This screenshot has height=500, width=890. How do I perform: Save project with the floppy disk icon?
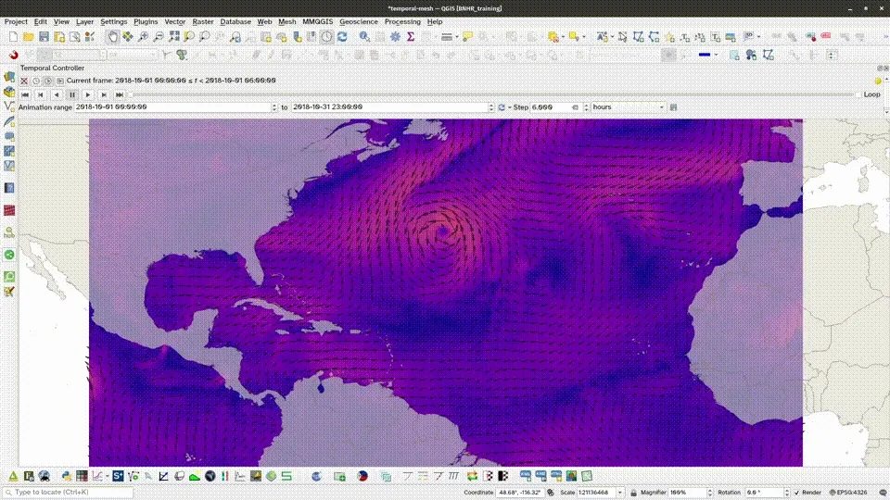44,37
